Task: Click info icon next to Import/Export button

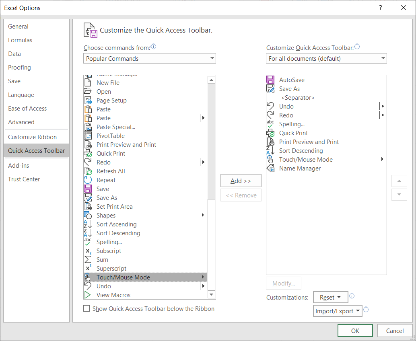Action: tap(366, 310)
